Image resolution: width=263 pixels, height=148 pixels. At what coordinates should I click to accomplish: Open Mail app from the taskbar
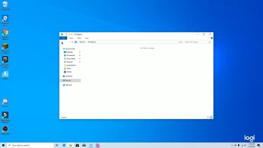tap(84, 145)
